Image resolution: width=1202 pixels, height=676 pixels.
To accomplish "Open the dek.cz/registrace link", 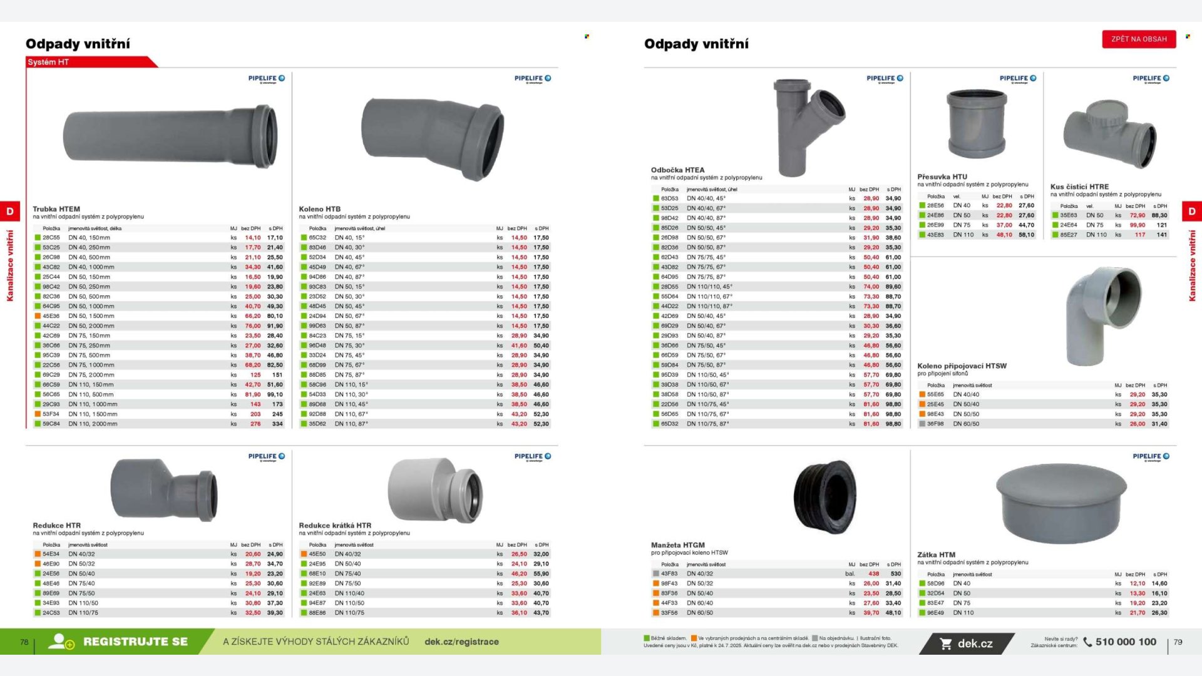I will 461,642.
